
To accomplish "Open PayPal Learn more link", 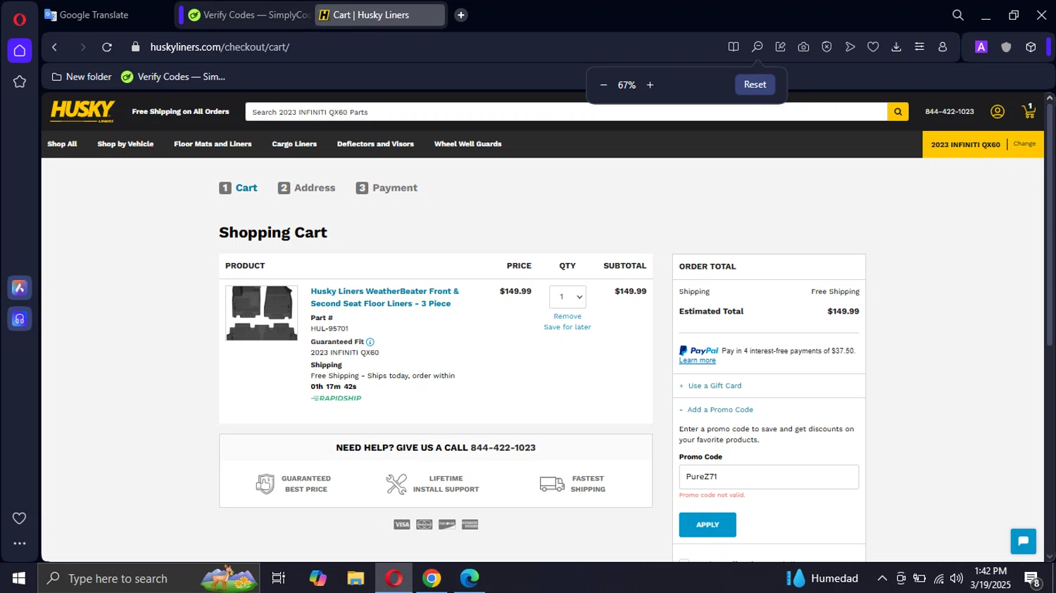I will [x=697, y=361].
